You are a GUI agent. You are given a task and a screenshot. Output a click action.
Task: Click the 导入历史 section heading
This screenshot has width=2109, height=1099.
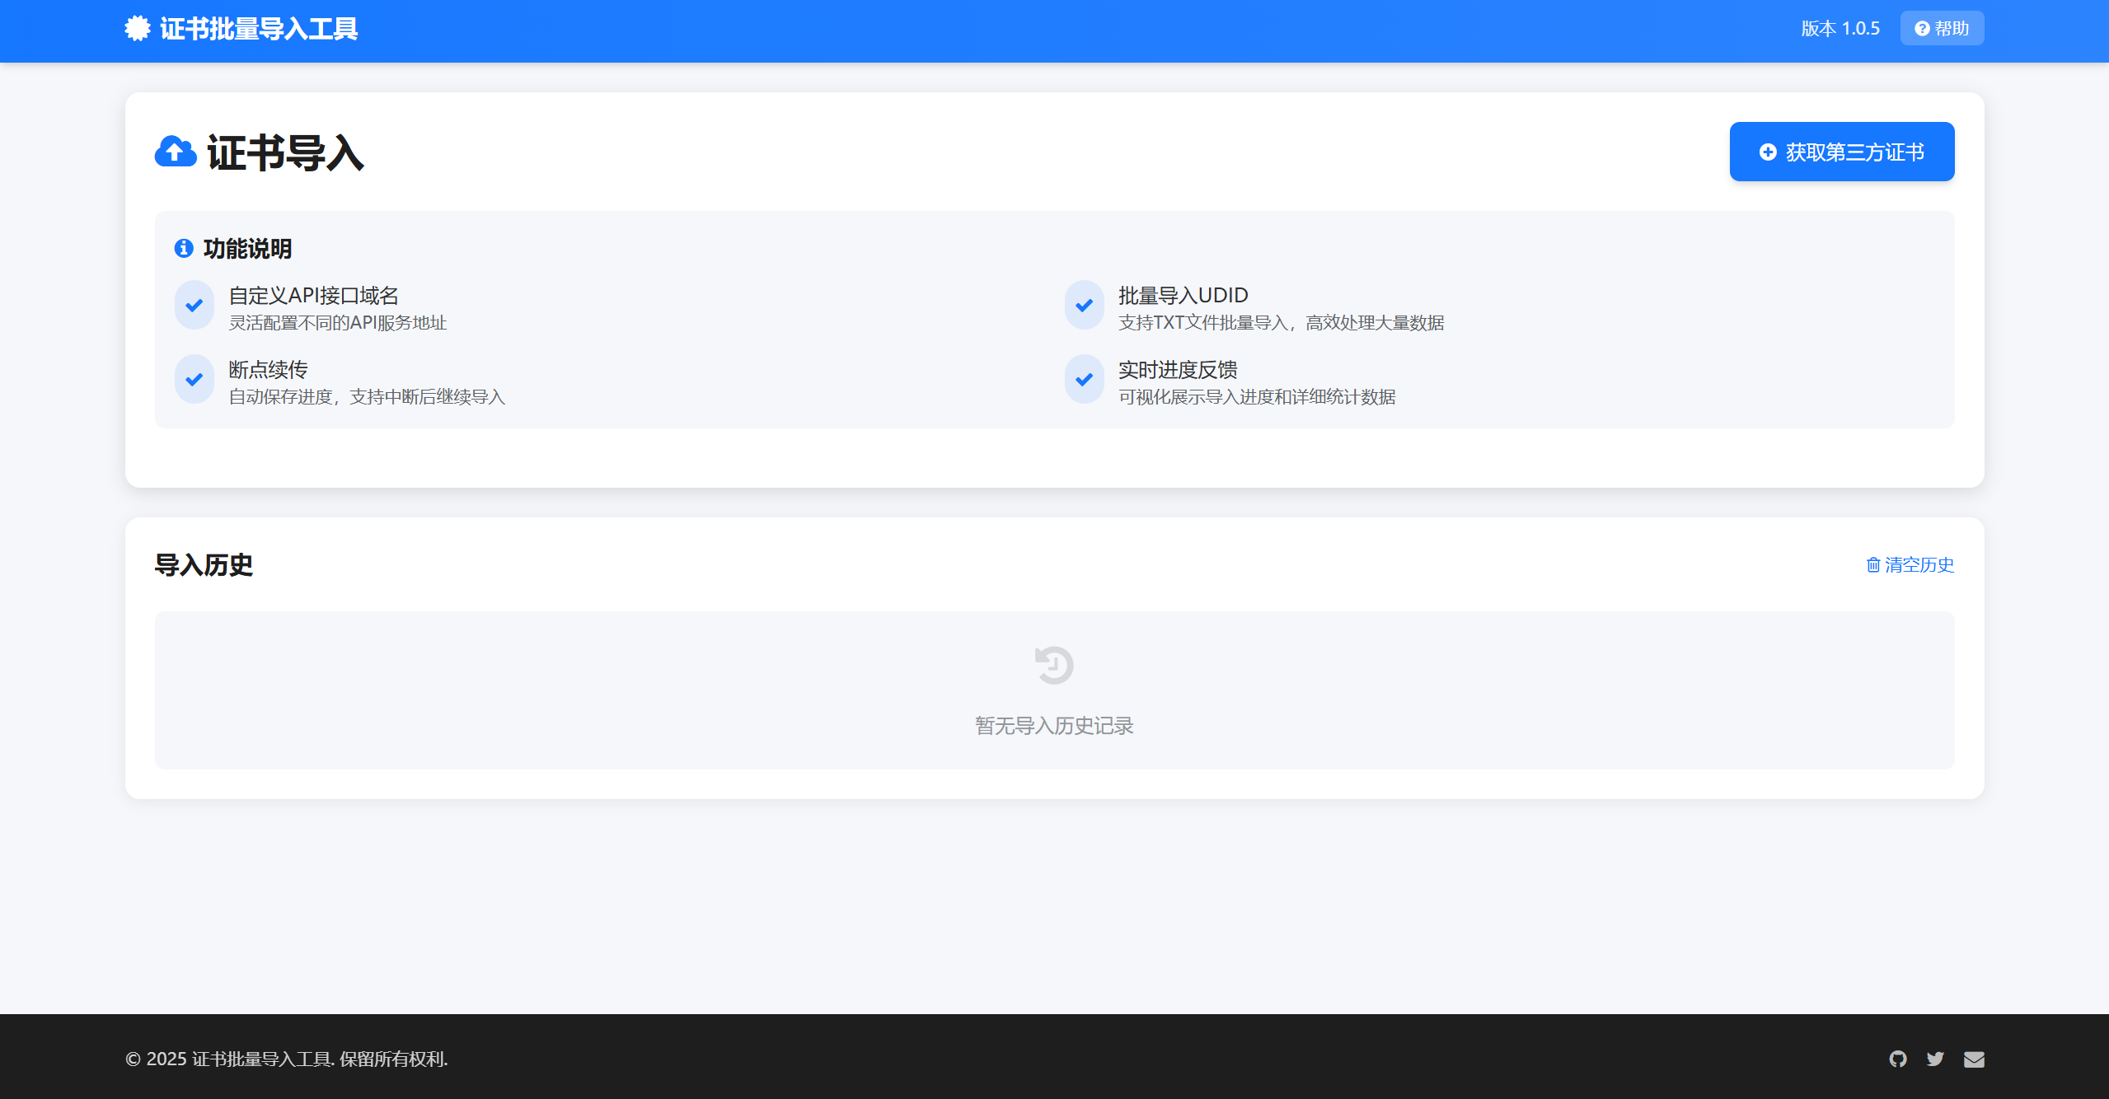[204, 565]
